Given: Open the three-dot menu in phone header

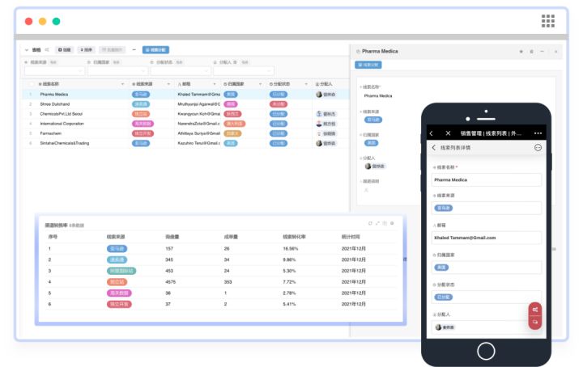Looking at the screenshot, I should coord(538,133).
